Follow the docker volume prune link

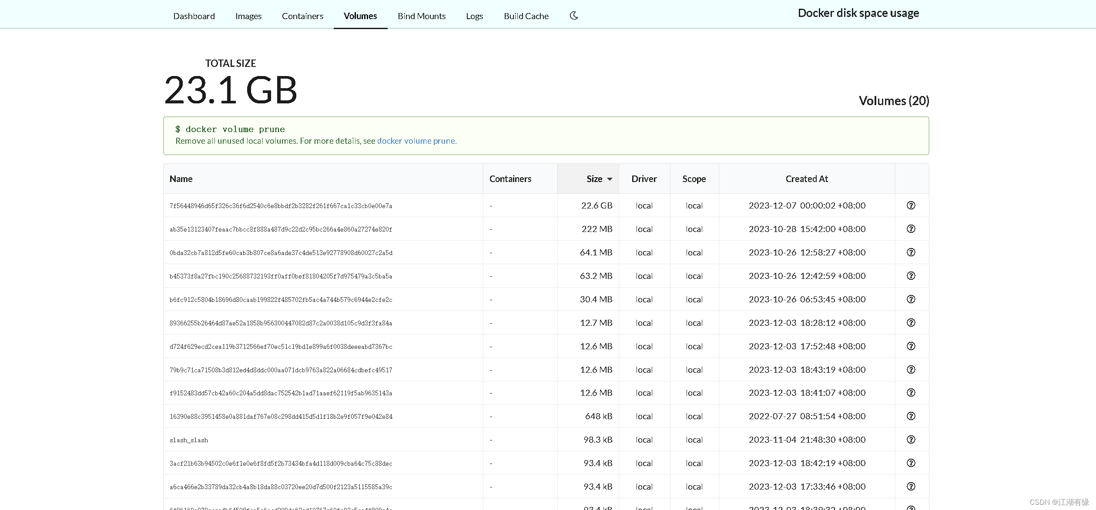click(x=416, y=141)
